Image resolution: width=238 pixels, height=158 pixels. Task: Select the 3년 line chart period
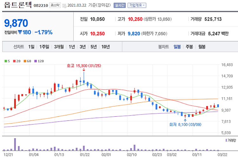83,47
